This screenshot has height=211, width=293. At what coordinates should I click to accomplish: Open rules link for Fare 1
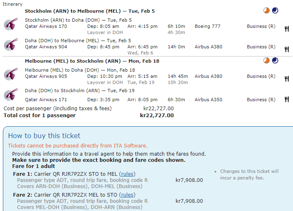click(x=128, y=174)
